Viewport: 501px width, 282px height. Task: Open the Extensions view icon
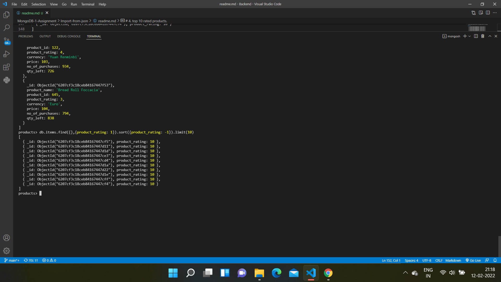6,67
